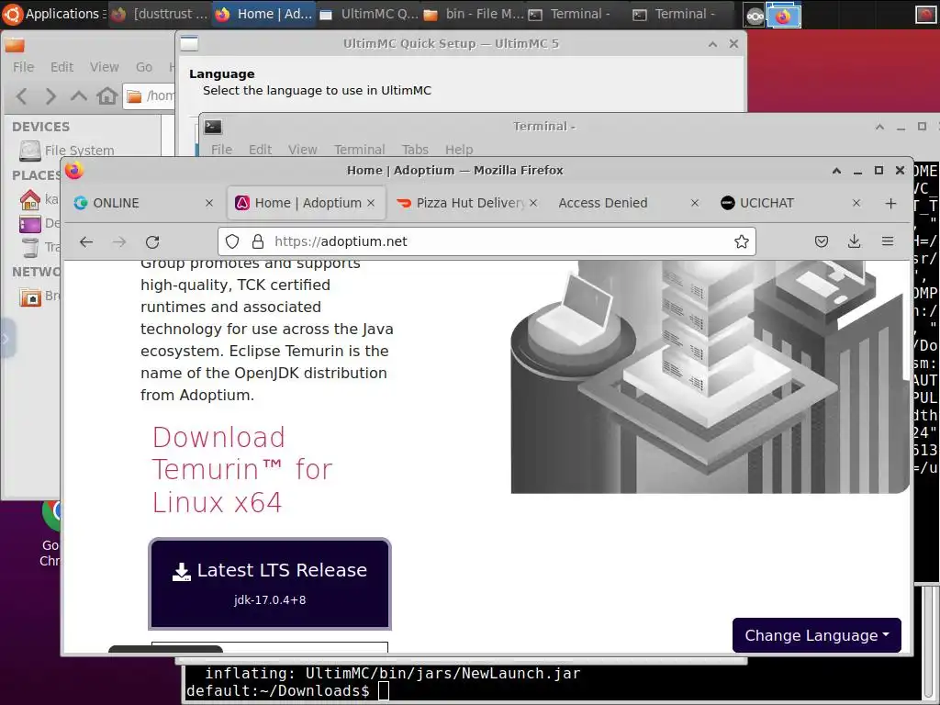Viewport: 940px width, 705px height.
Task: Open Firefox downloads panel
Action: 855,241
